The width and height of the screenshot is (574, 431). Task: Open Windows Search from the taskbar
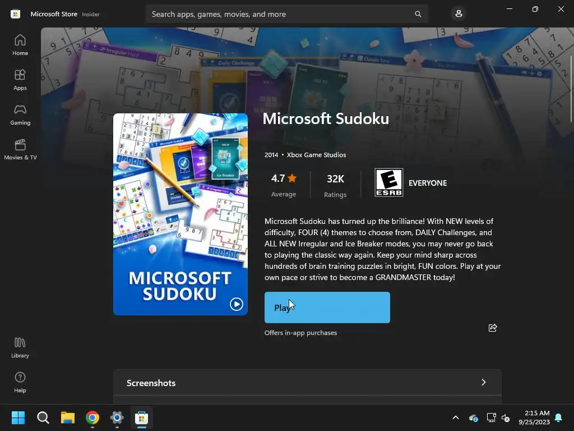(43, 418)
